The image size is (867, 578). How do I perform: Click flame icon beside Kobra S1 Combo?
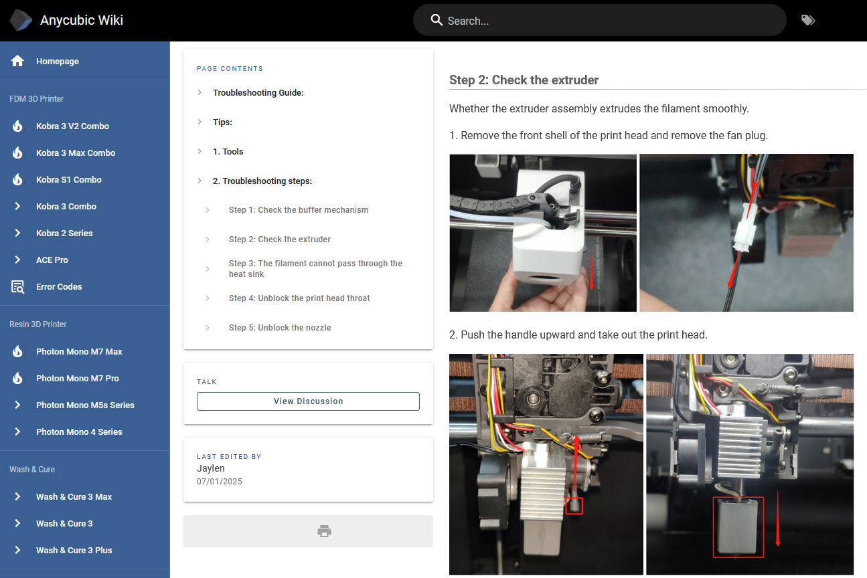click(17, 179)
